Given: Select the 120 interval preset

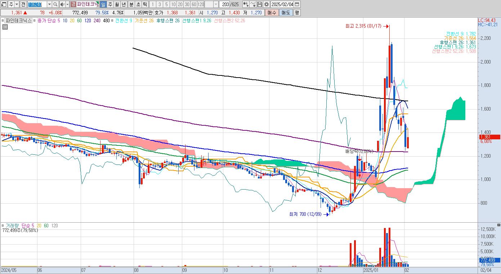Looking at the screenshot, I should pyautogui.click(x=201, y=4).
